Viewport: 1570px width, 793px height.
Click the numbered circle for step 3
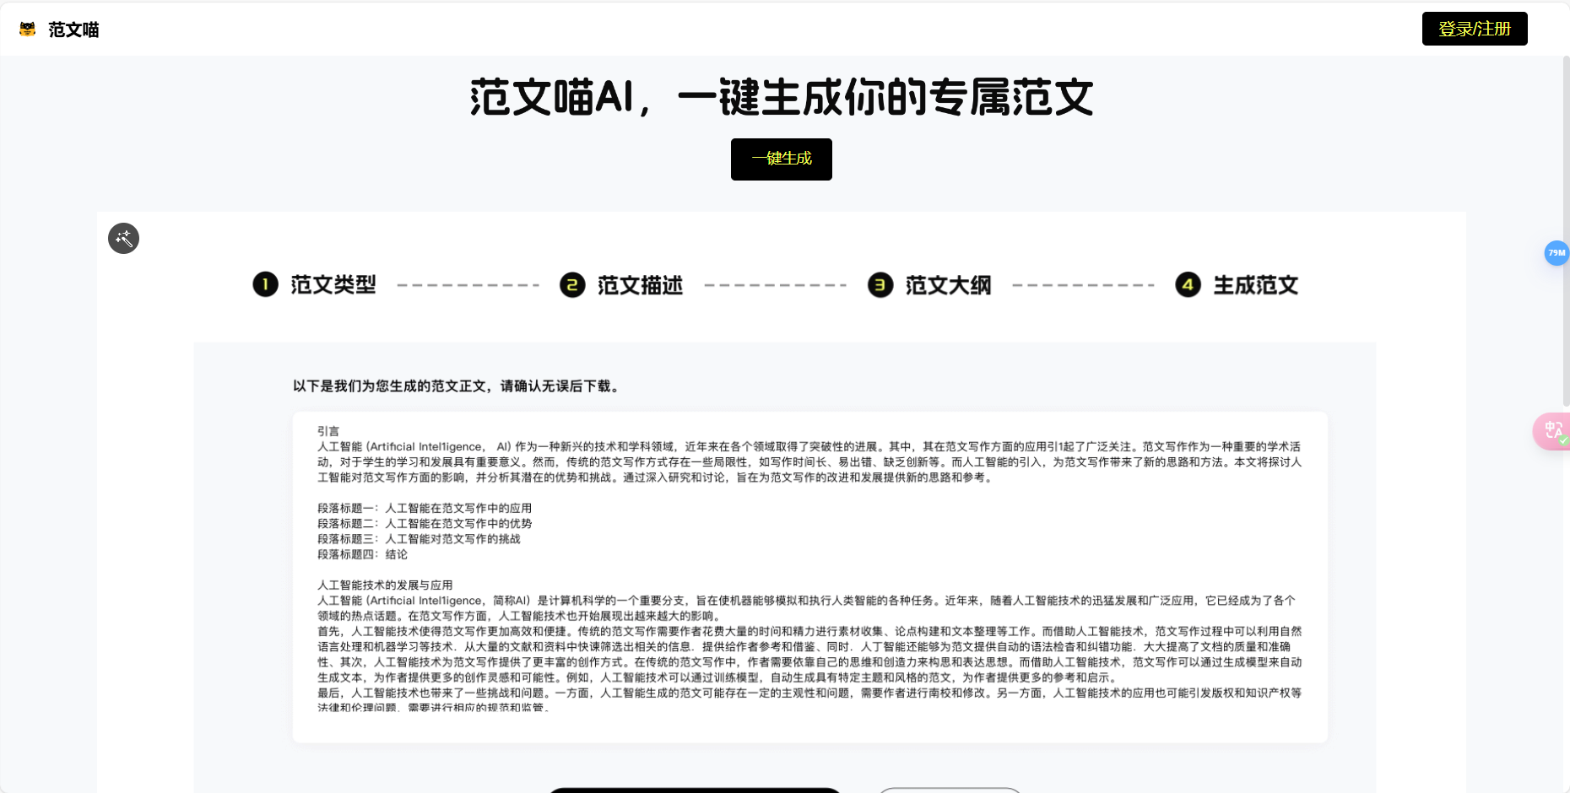(x=880, y=285)
